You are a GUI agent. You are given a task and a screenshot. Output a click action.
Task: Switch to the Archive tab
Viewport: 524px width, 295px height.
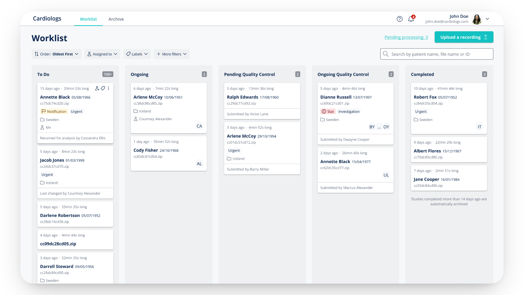tap(116, 19)
